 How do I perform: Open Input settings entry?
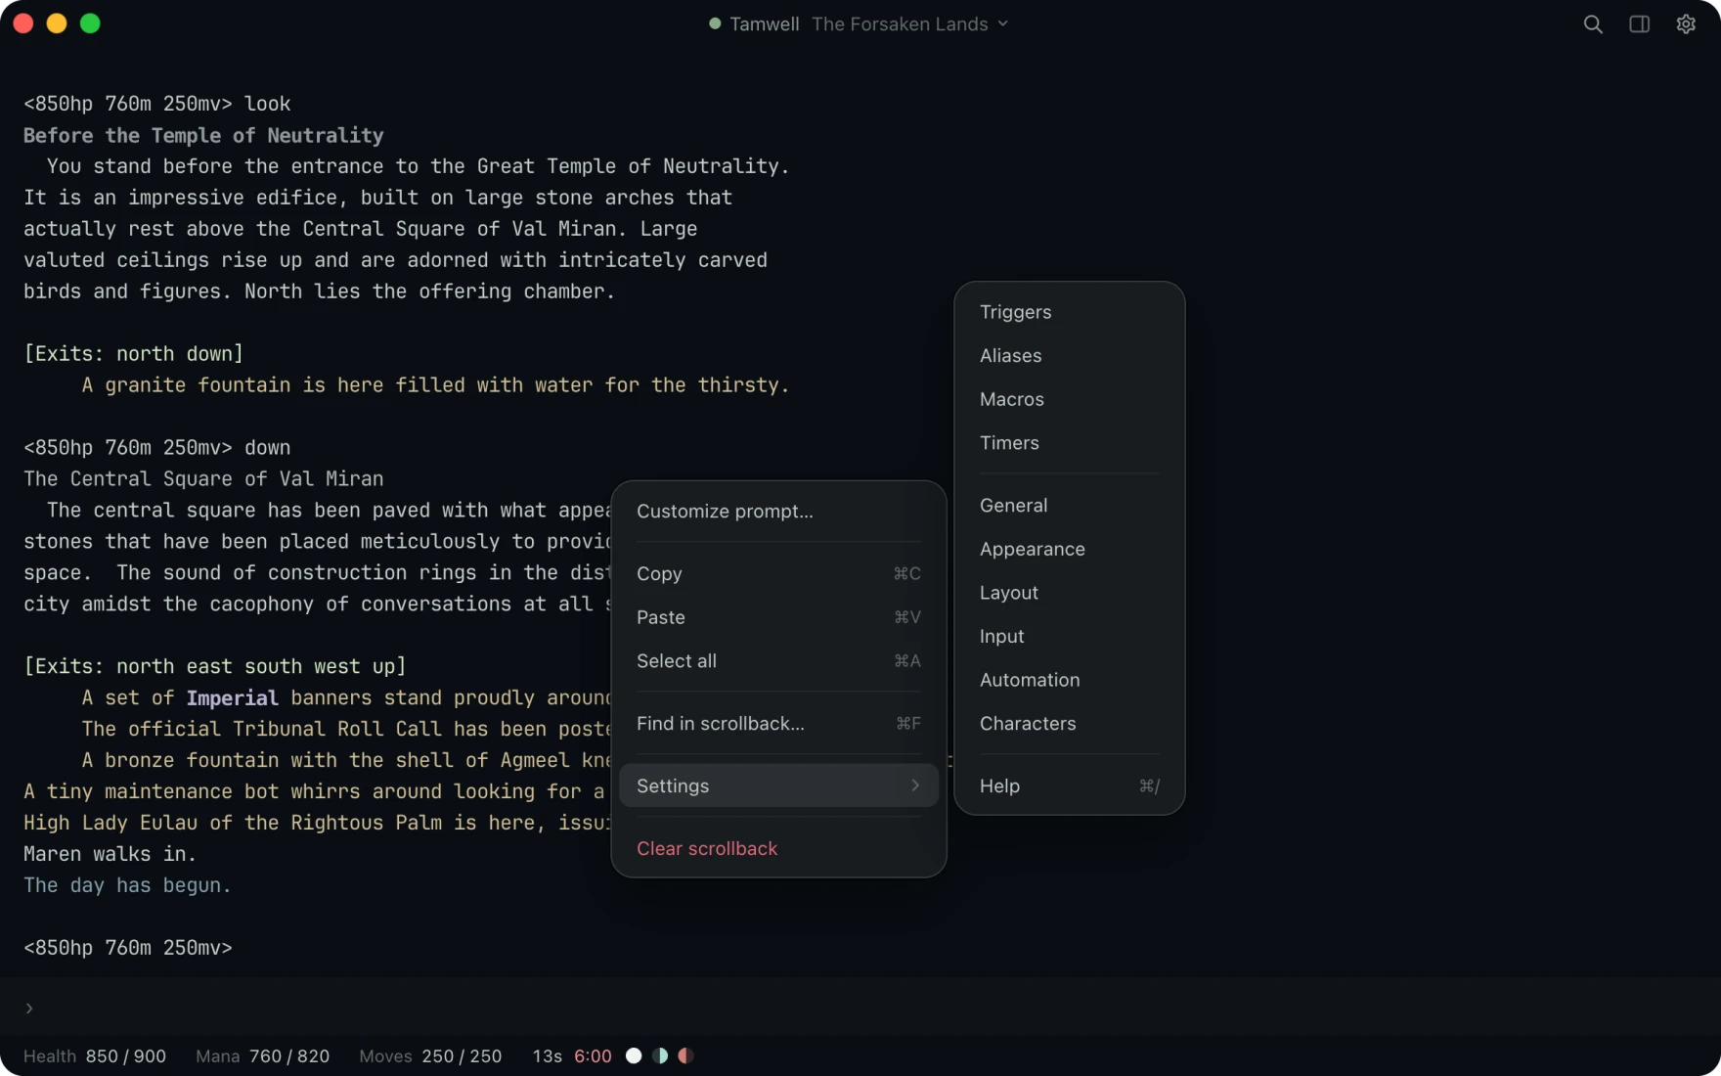click(1070, 637)
